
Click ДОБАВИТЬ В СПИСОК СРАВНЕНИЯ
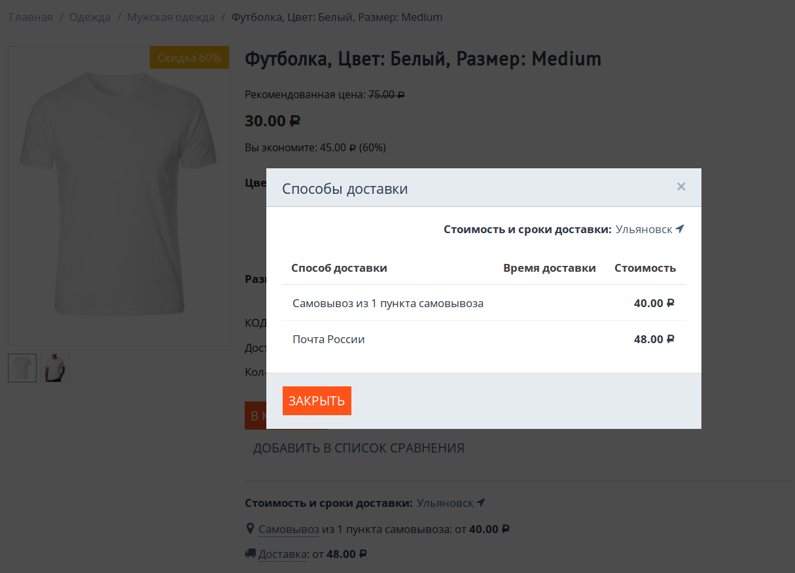[x=359, y=448]
